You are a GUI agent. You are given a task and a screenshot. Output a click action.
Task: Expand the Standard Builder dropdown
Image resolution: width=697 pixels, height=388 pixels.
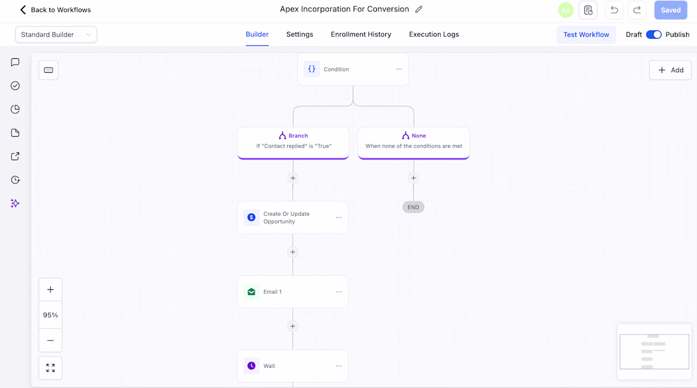coord(56,35)
